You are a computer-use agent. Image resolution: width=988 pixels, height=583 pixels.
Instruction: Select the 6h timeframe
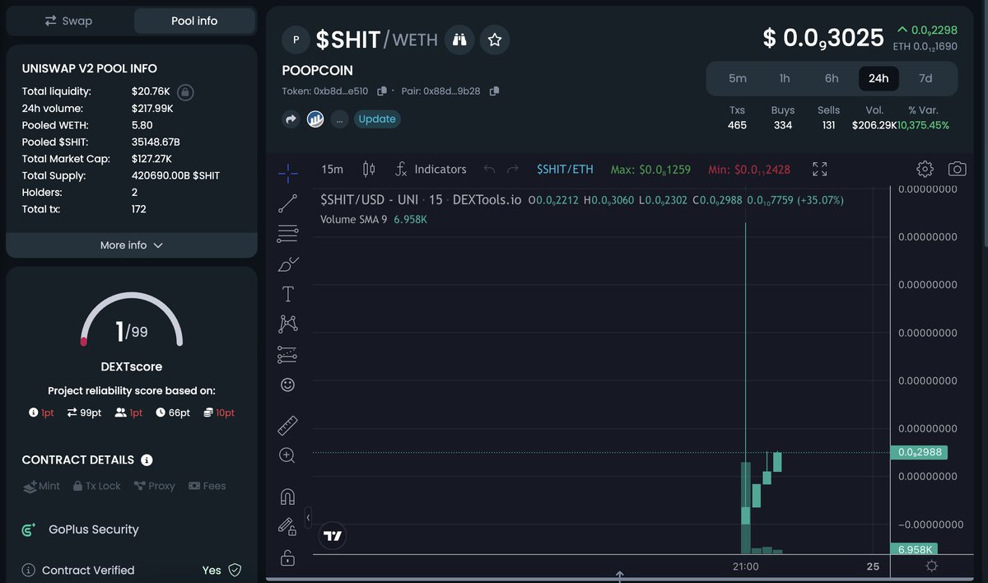(832, 78)
